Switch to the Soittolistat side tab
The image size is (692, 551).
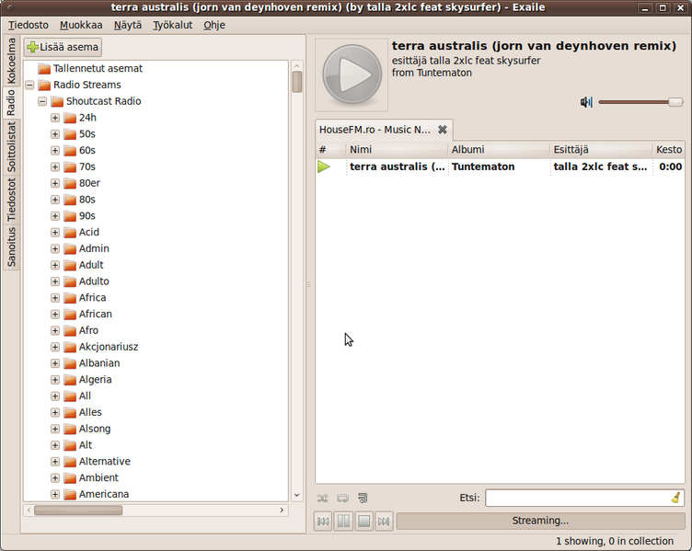coord(11,147)
